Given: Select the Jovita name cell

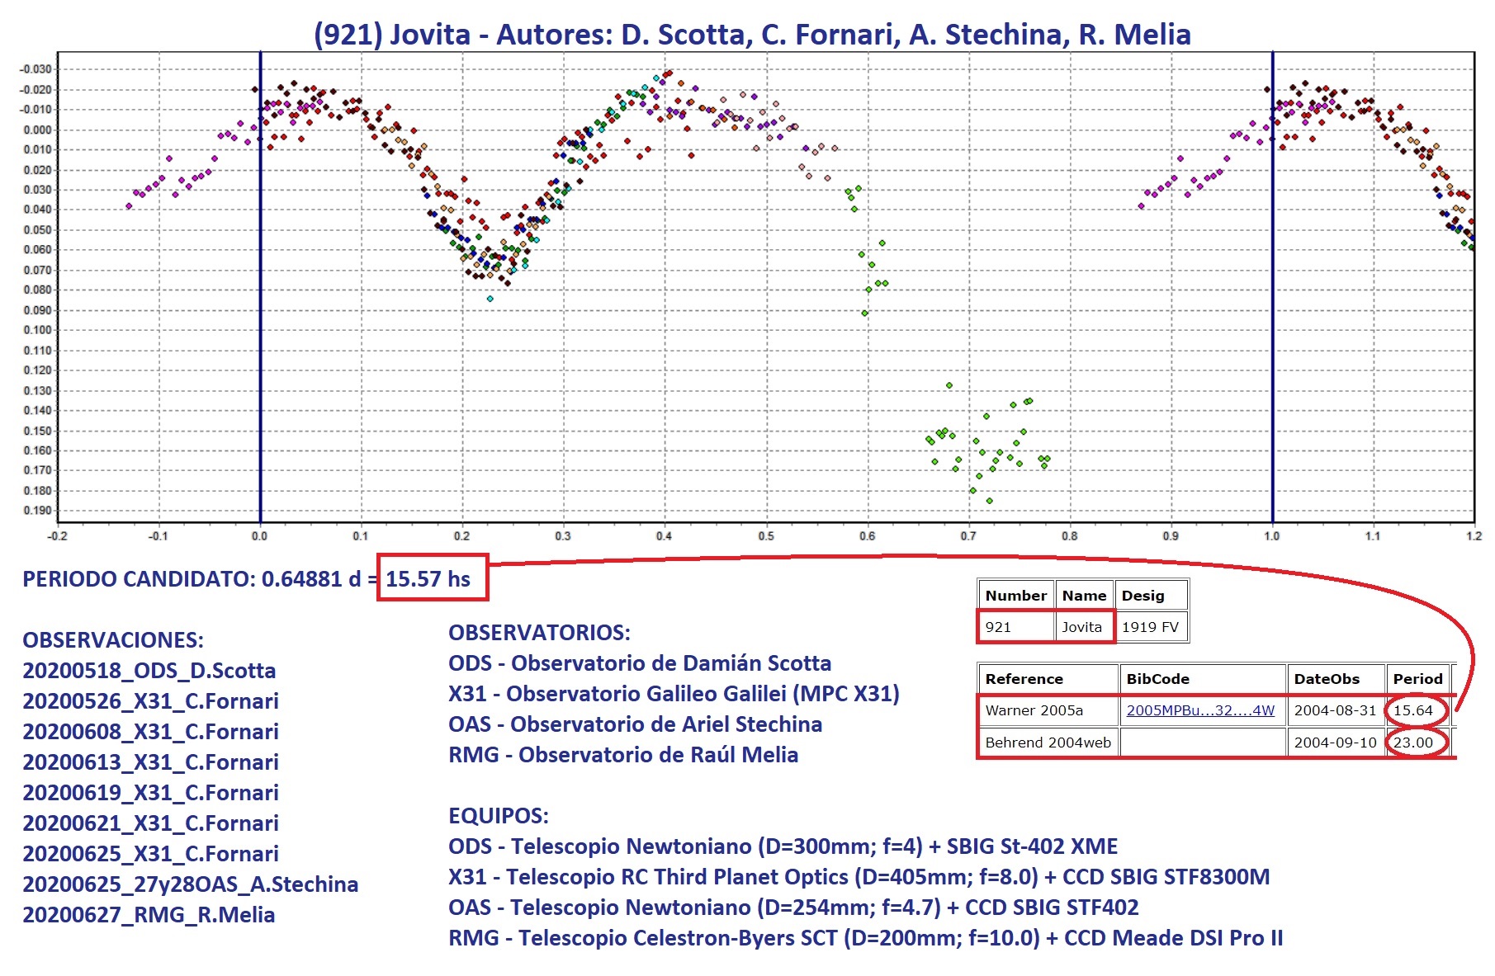Looking at the screenshot, I should pyautogui.click(x=1081, y=627).
